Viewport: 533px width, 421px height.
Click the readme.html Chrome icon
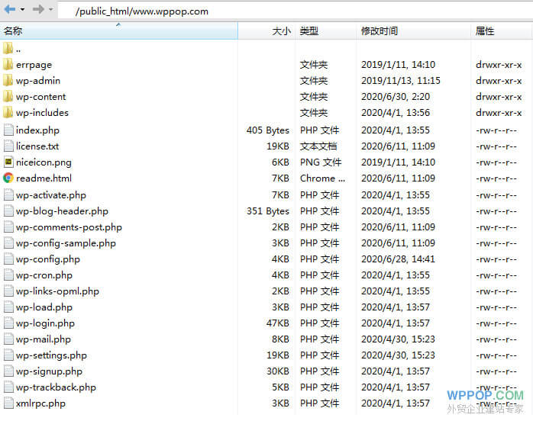coord(8,178)
